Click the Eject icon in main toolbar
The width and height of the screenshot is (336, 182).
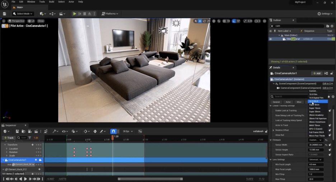tap(90, 14)
